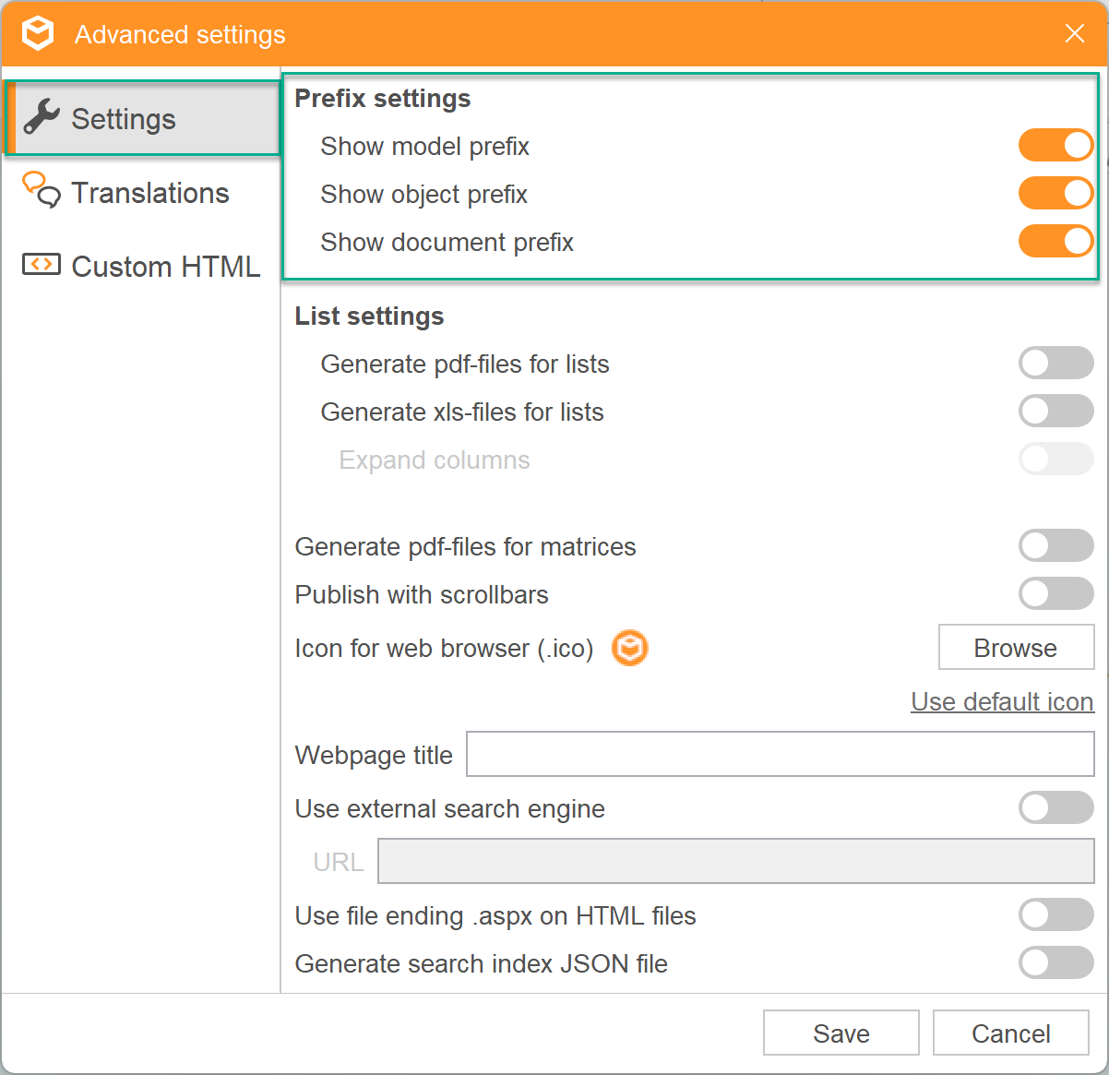This screenshot has height=1075, width=1109.
Task: Click the Webpage title input field
Action: point(781,754)
